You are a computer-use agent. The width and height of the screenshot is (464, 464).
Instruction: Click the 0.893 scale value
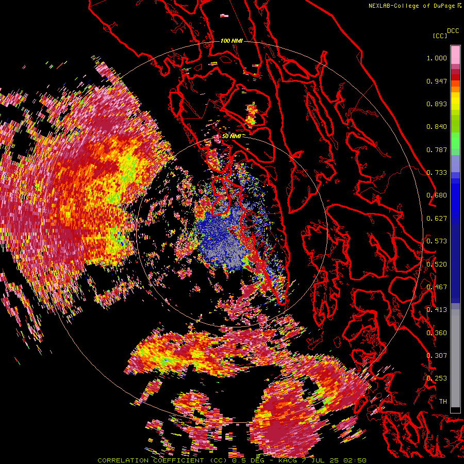point(437,104)
